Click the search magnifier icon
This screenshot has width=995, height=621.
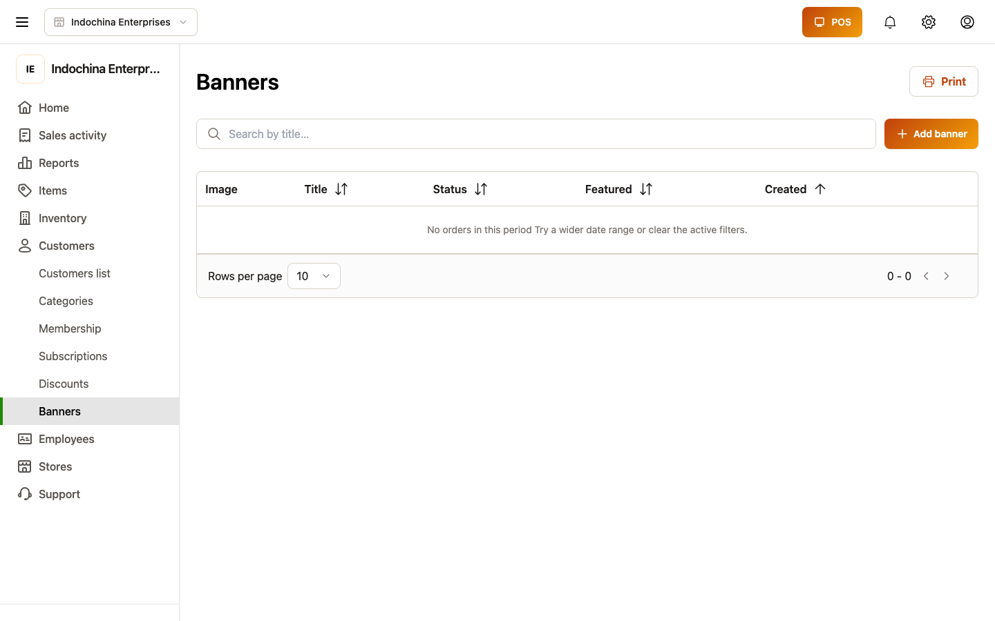point(214,134)
